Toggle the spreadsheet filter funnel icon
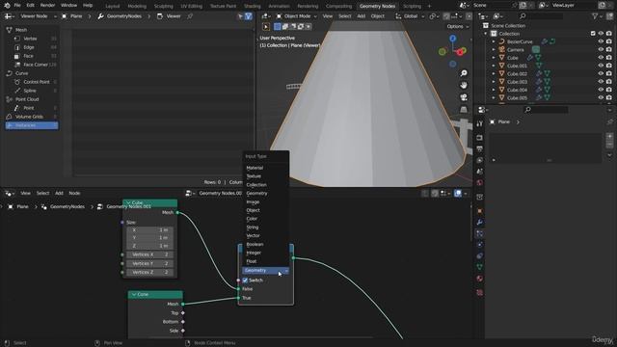Viewport: 617px width, 347px height. pyautogui.click(x=249, y=16)
